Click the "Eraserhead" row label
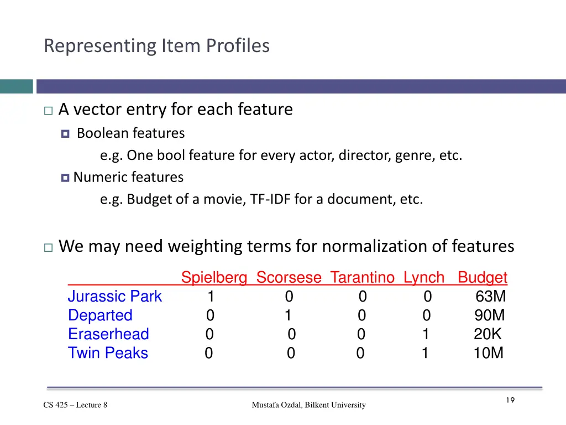 (108, 334)
